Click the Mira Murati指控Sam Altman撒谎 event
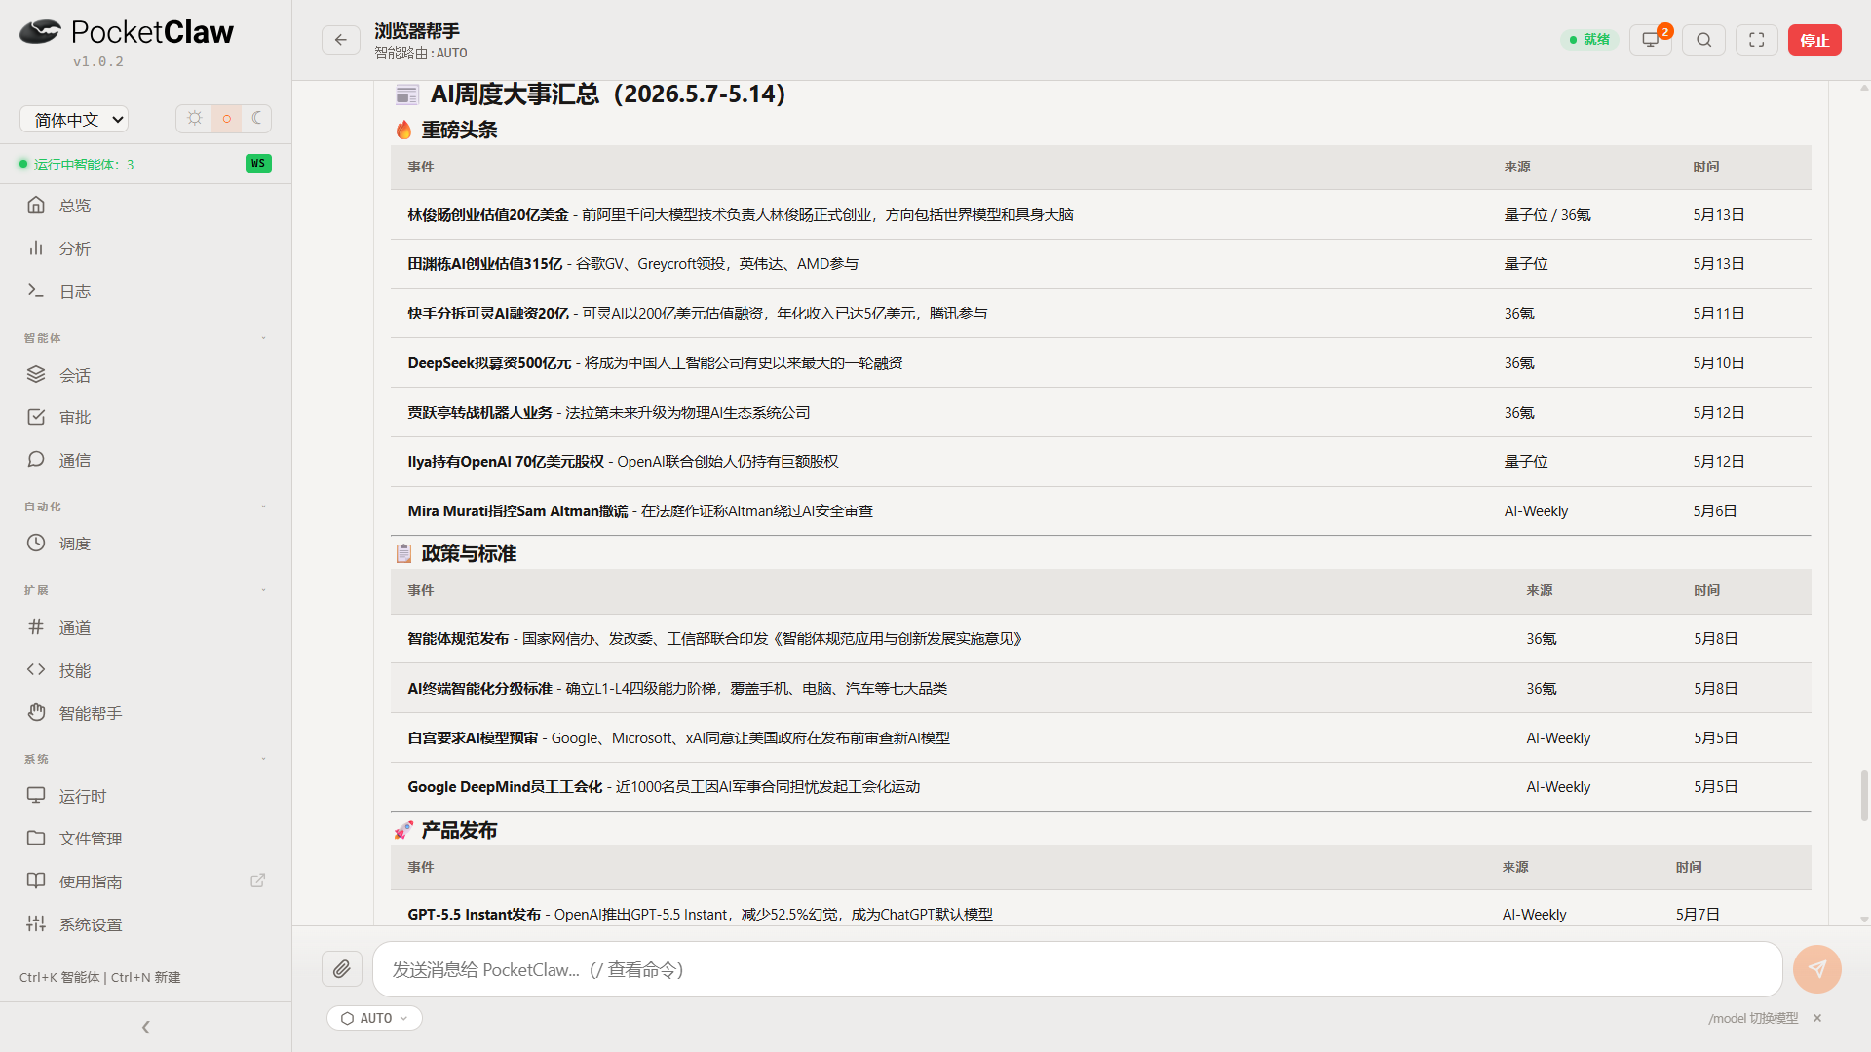The width and height of the screenshot is (1871, 1052). 517,511
